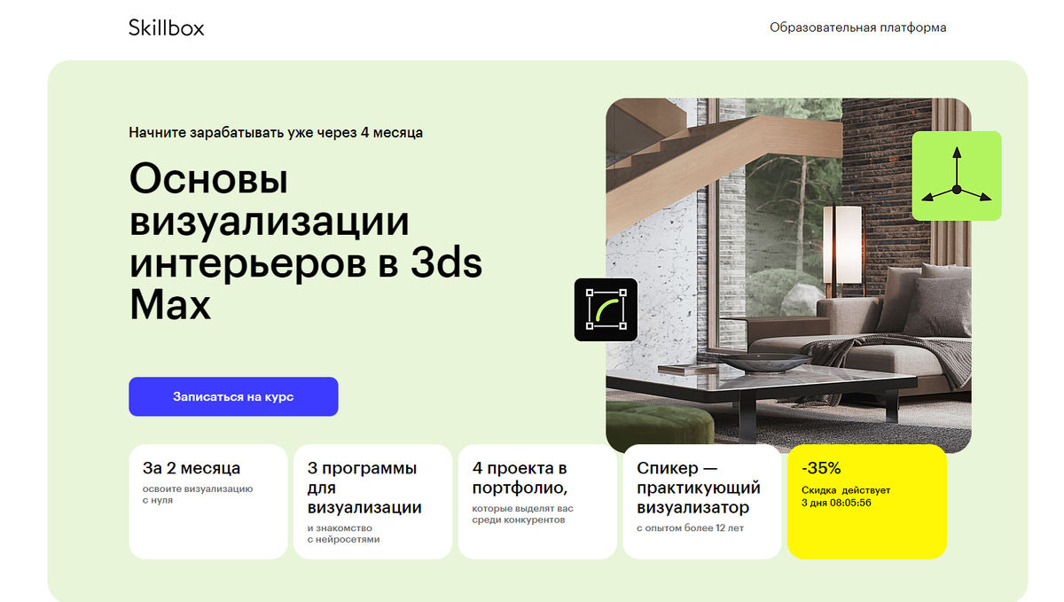
Task: Click the "Скидка действует" text
Action: pos(846,489)
